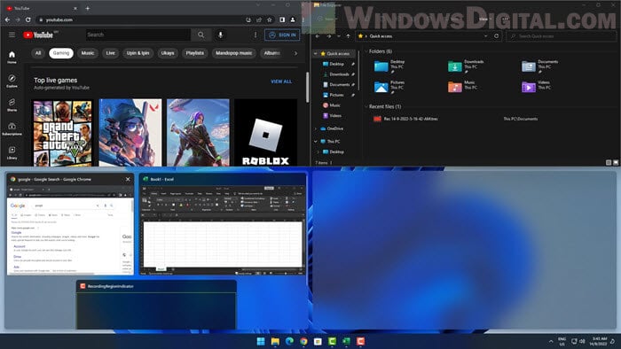Snap the RecordingRegionIndicator window thumbnail
621x349 pixels.
coord(156,305)
